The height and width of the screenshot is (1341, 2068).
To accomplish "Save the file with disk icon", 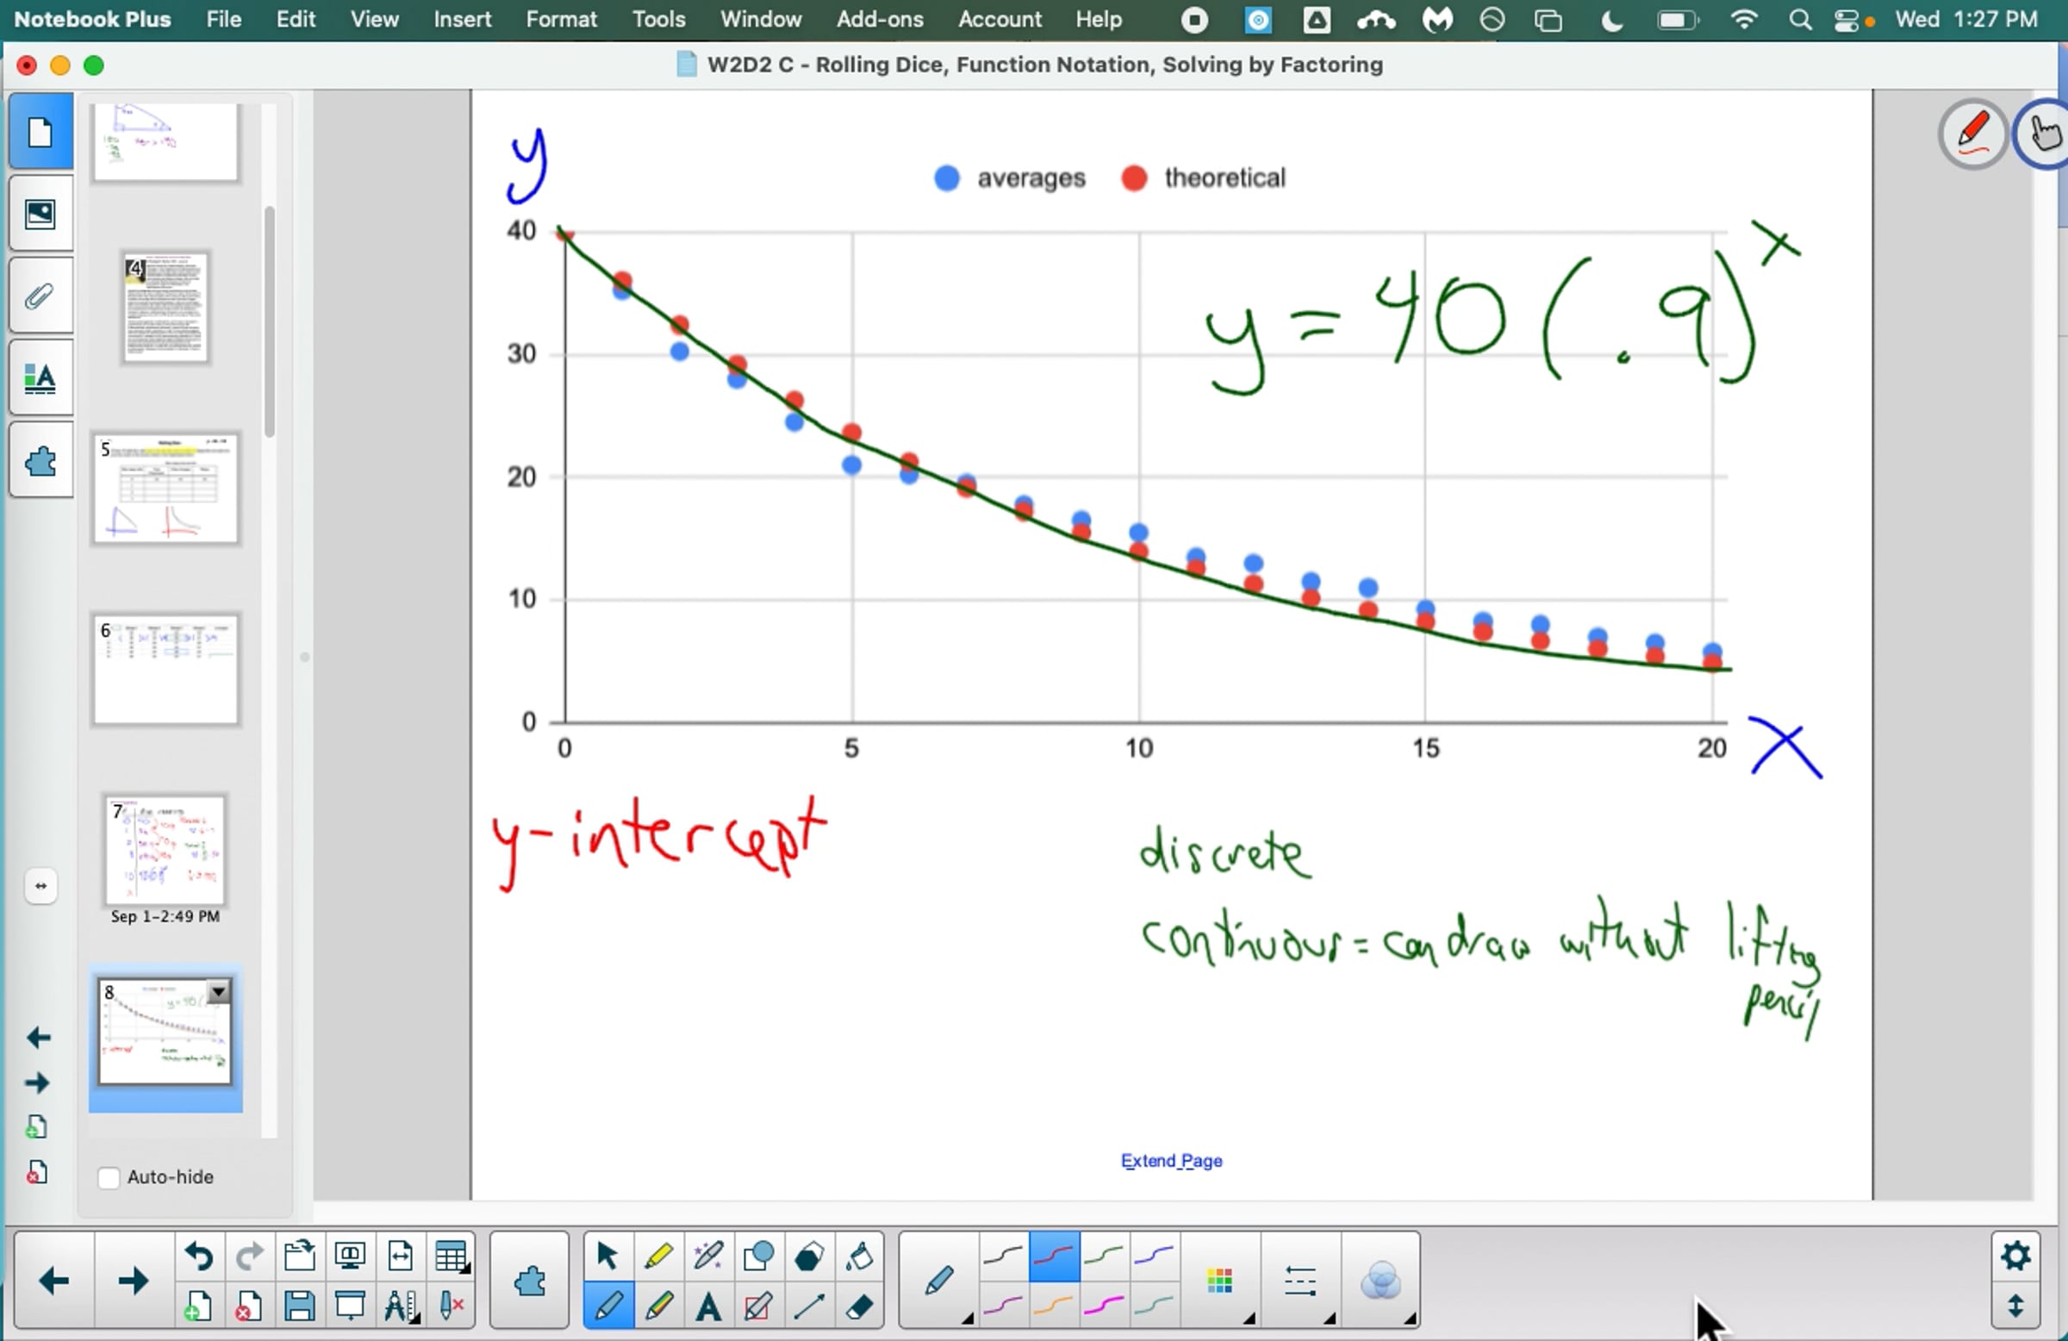I will 299,1307.
